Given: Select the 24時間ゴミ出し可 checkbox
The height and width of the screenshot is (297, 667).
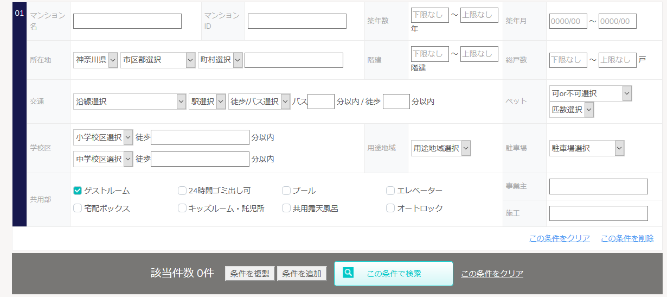Looking at the screenshot, I should 182,191.
